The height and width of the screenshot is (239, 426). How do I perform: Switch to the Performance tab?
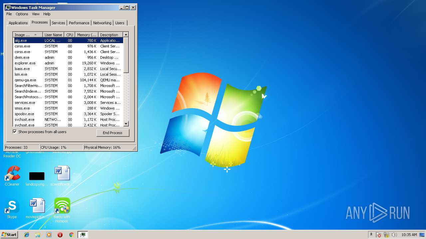[x=79, y=23]
